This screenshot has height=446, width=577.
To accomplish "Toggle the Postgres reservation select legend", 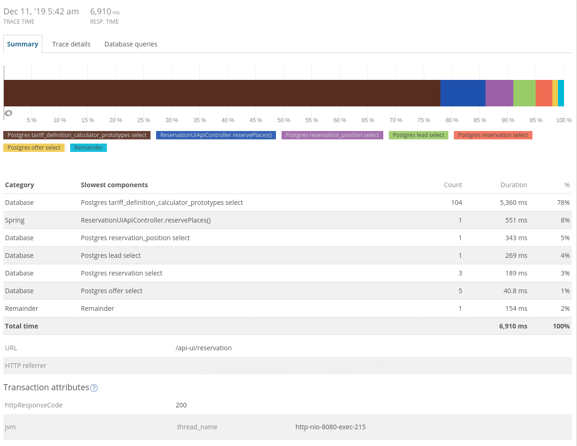I will click(493, 135).
